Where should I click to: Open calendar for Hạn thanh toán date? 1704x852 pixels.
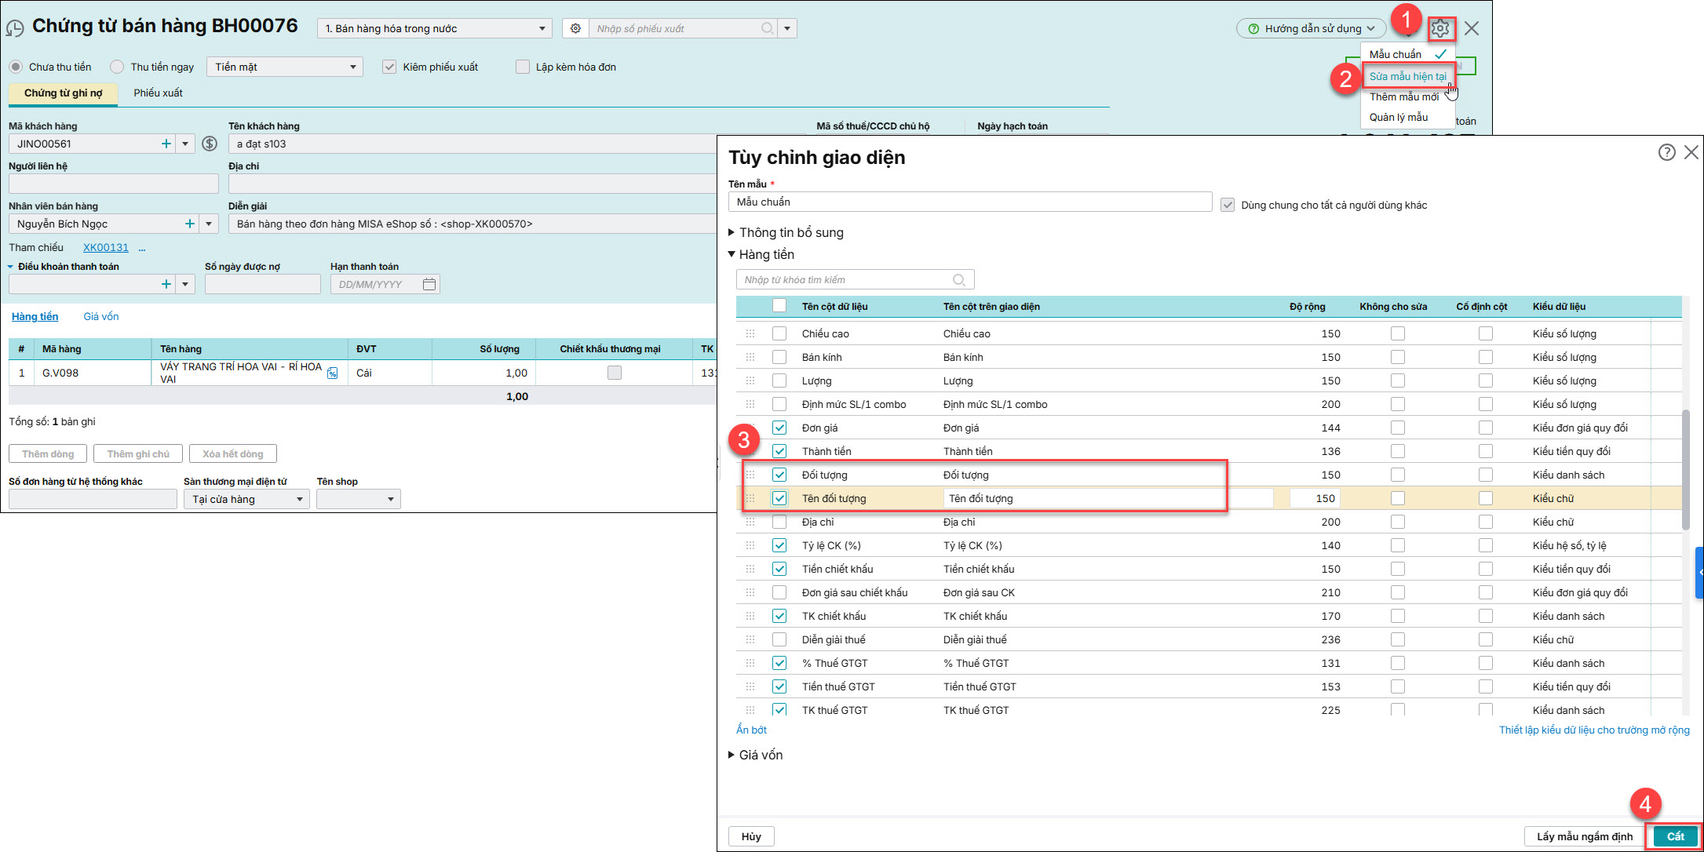click(429, 284)
